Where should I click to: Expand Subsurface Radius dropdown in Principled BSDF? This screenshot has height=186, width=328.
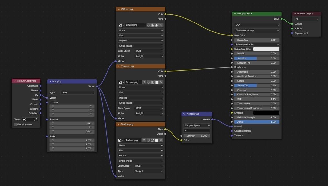[x=257, y=44]
